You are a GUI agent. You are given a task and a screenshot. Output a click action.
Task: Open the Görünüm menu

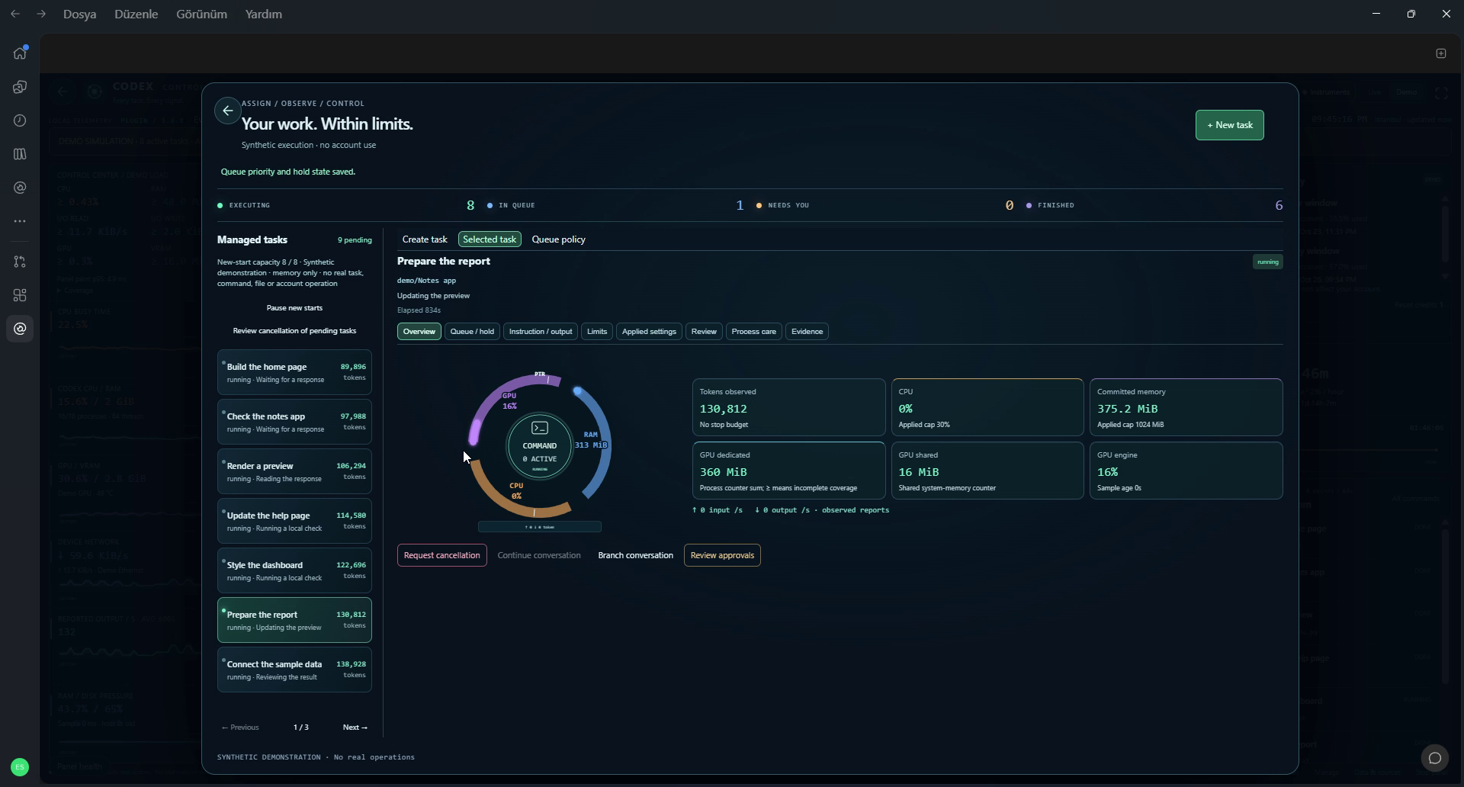[x=201, y=14]
